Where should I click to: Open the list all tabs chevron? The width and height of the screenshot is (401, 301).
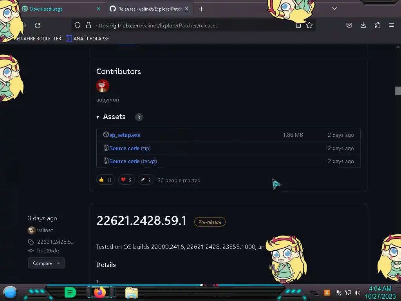334,9
